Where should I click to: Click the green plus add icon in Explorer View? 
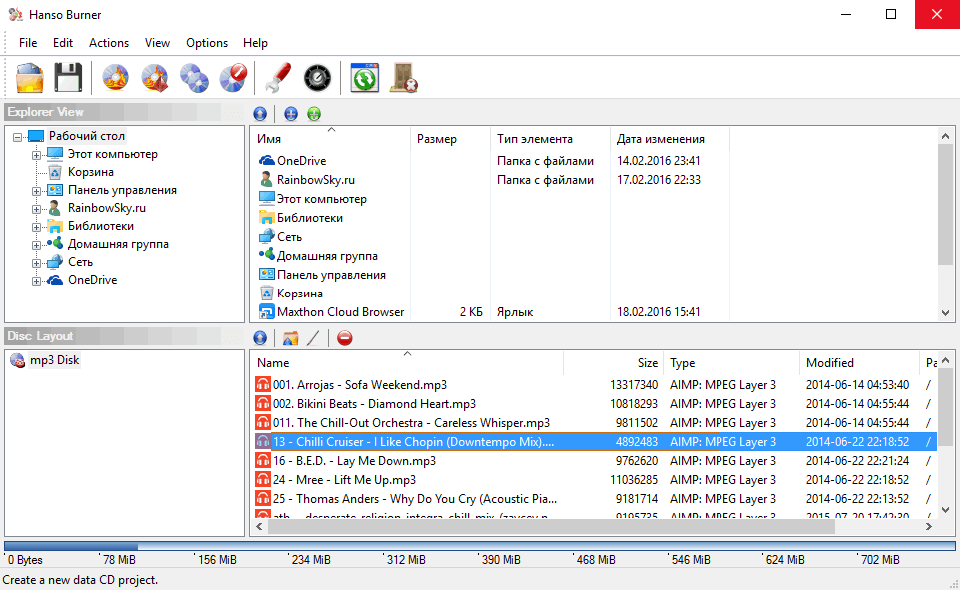coord(314,114)
